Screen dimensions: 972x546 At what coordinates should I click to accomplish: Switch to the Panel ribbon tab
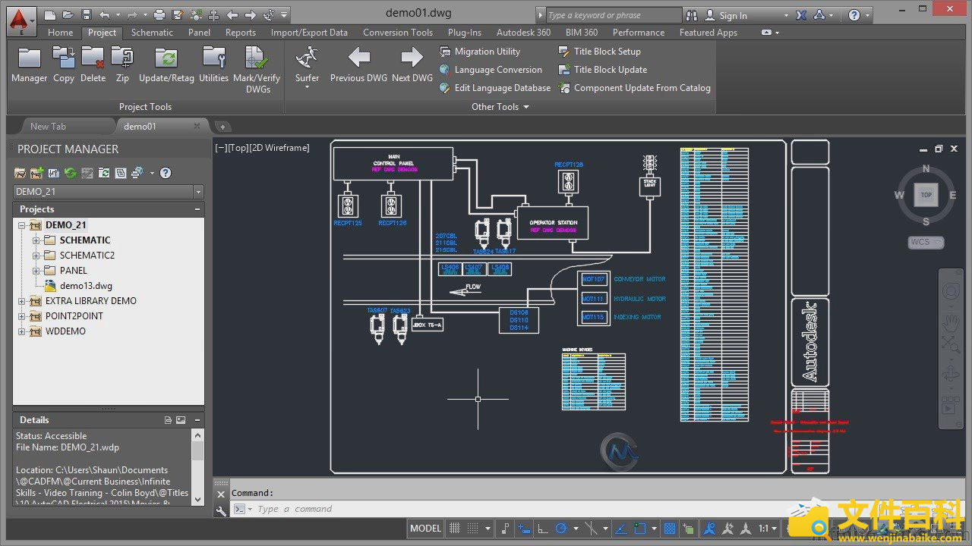point(199,33)
